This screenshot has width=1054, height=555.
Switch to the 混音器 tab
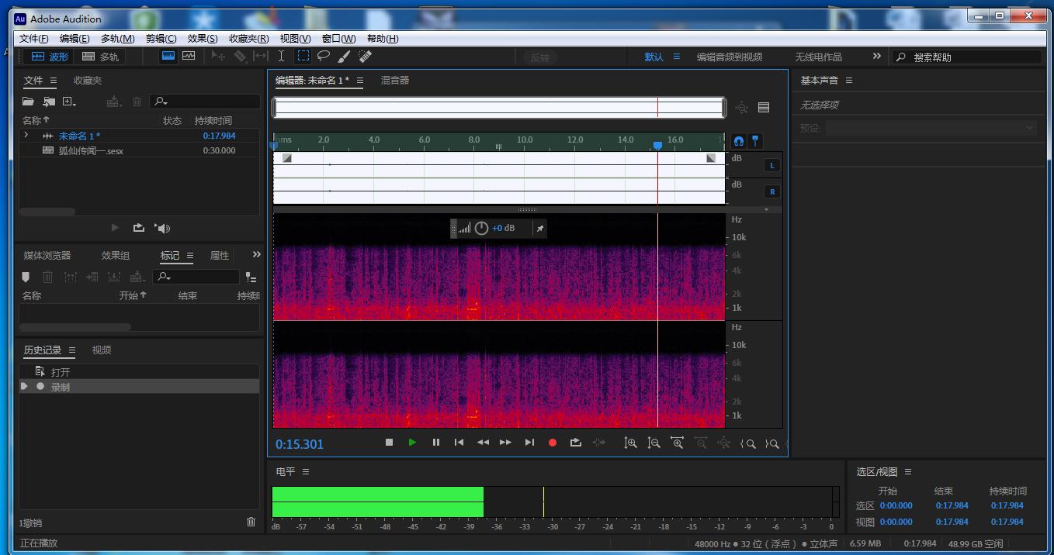[x=394, y=80]
